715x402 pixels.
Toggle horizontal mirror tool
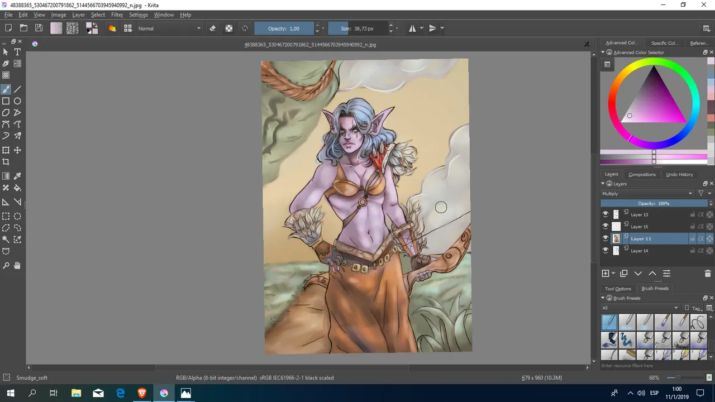click(x=412, y=28)
